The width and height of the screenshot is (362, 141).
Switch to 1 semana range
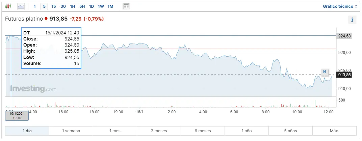pos(71,131)
